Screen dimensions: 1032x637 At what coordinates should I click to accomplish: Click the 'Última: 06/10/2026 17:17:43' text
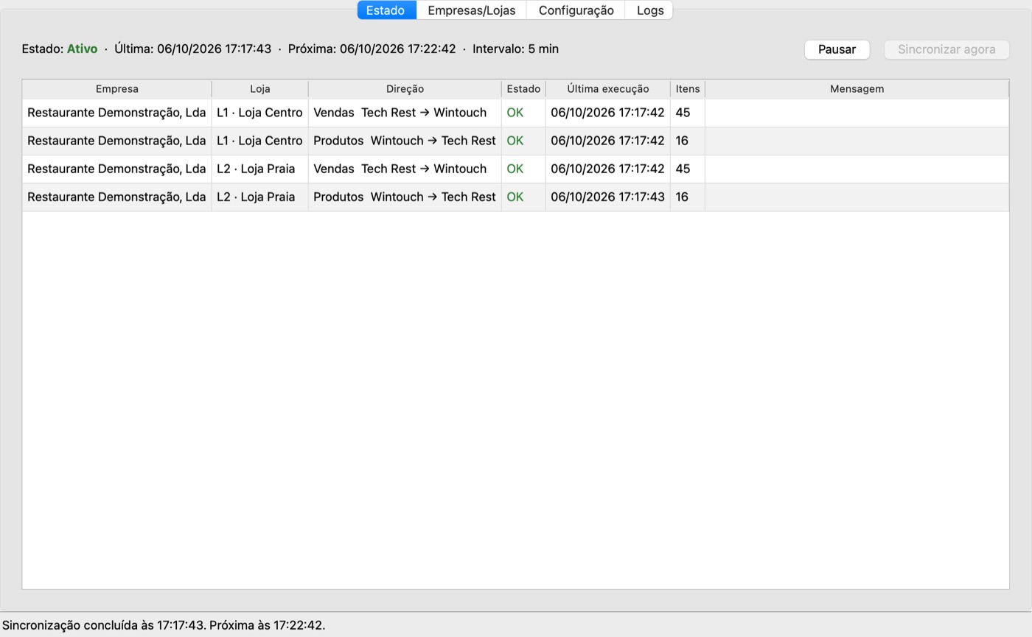[192, 49]
